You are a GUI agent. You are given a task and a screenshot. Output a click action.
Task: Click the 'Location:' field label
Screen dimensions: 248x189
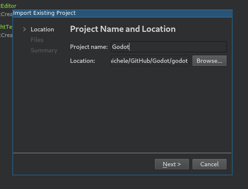pyautogui.click(x=83, y=61)
